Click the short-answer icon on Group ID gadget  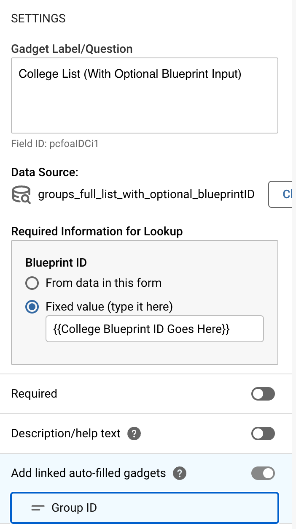tap(38, 507)
